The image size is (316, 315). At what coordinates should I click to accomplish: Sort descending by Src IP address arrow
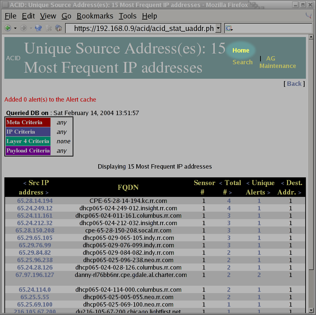[47, 193]
